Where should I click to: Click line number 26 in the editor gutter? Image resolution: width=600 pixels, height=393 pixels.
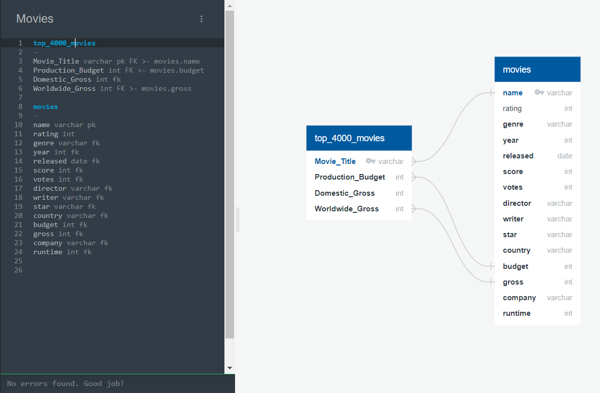pos(18,270)
